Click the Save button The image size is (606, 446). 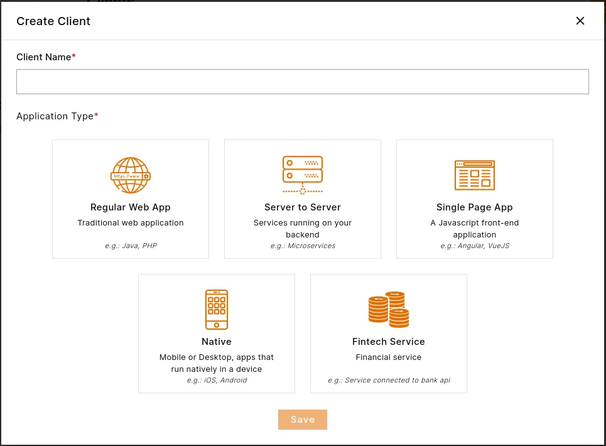302,419
